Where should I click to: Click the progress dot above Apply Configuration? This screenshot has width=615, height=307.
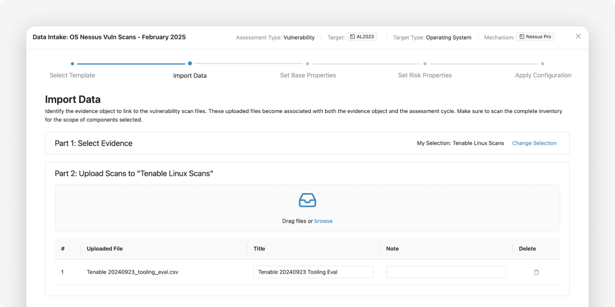(543, 64)
